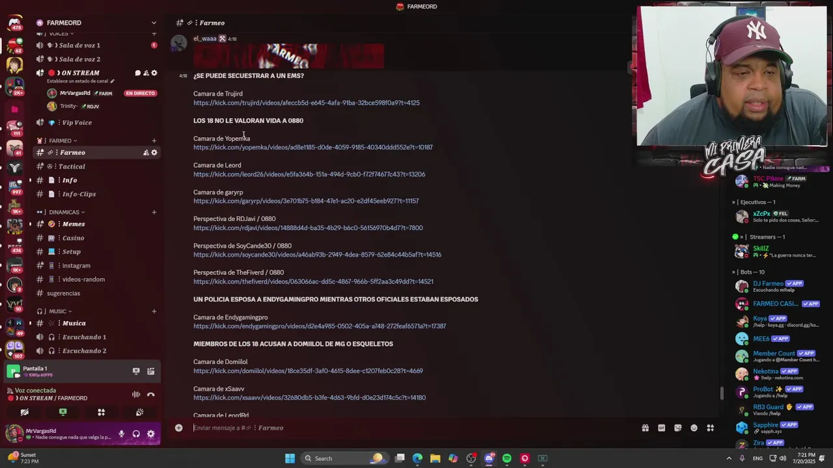Open Endygamingpro kick video link

coord(320,326)
